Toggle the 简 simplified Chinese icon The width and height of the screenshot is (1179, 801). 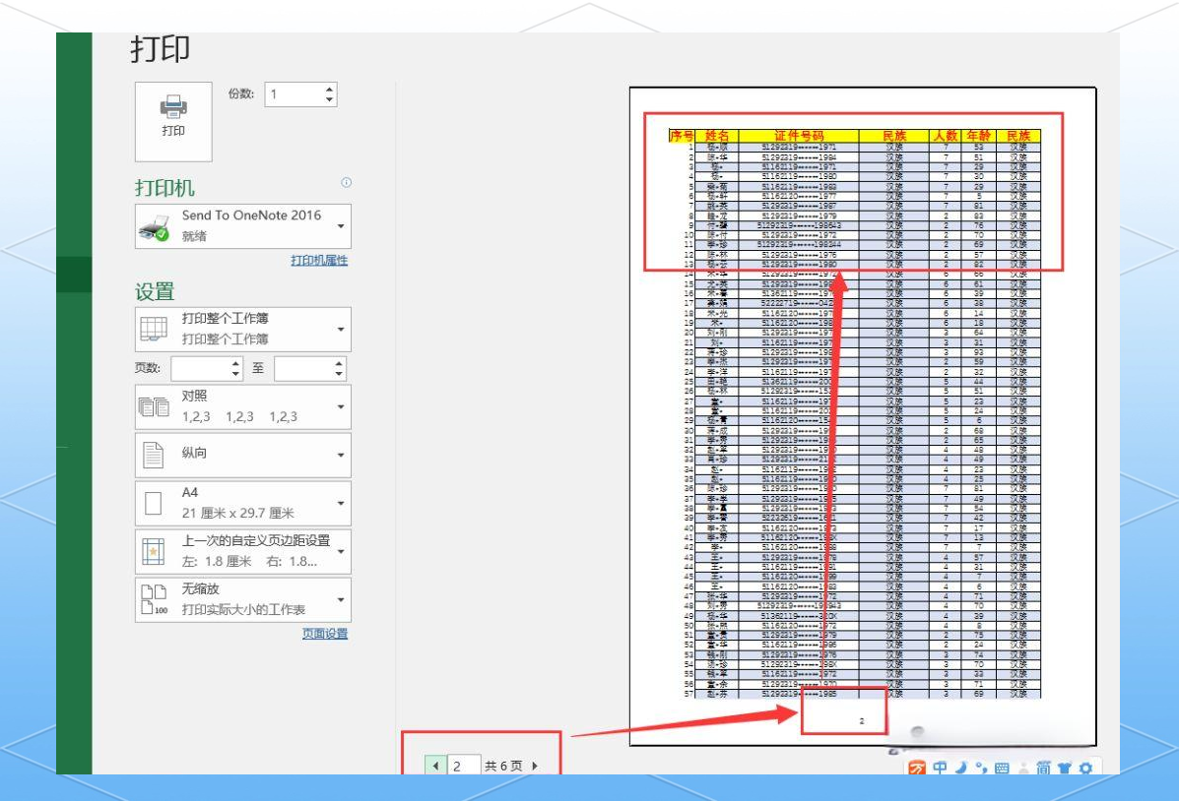(x=1044, y=768)
